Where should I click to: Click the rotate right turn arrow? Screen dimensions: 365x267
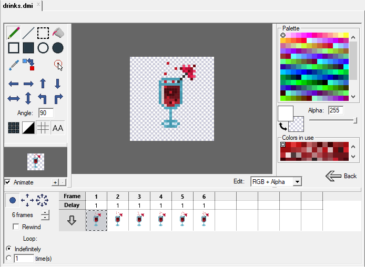tap(58, 98)
